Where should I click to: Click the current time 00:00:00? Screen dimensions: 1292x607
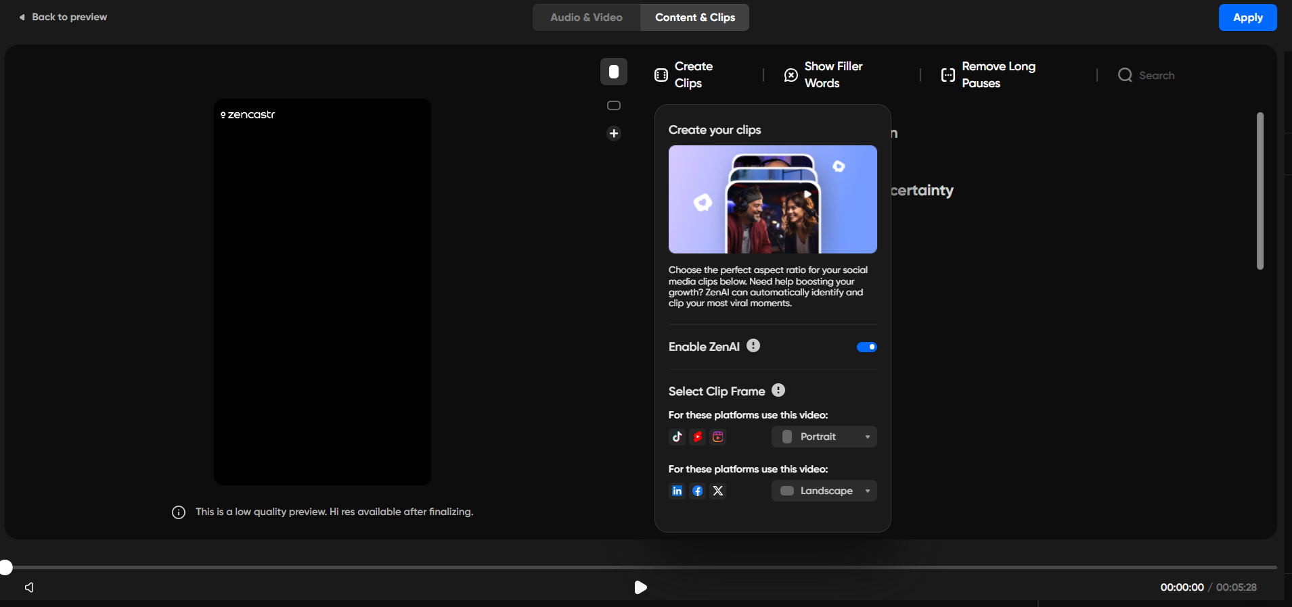1182,587
